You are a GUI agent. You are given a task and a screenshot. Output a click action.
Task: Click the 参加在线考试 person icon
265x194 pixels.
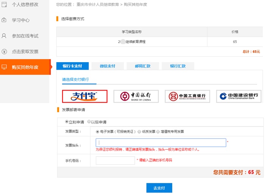(x=5, y=36)
